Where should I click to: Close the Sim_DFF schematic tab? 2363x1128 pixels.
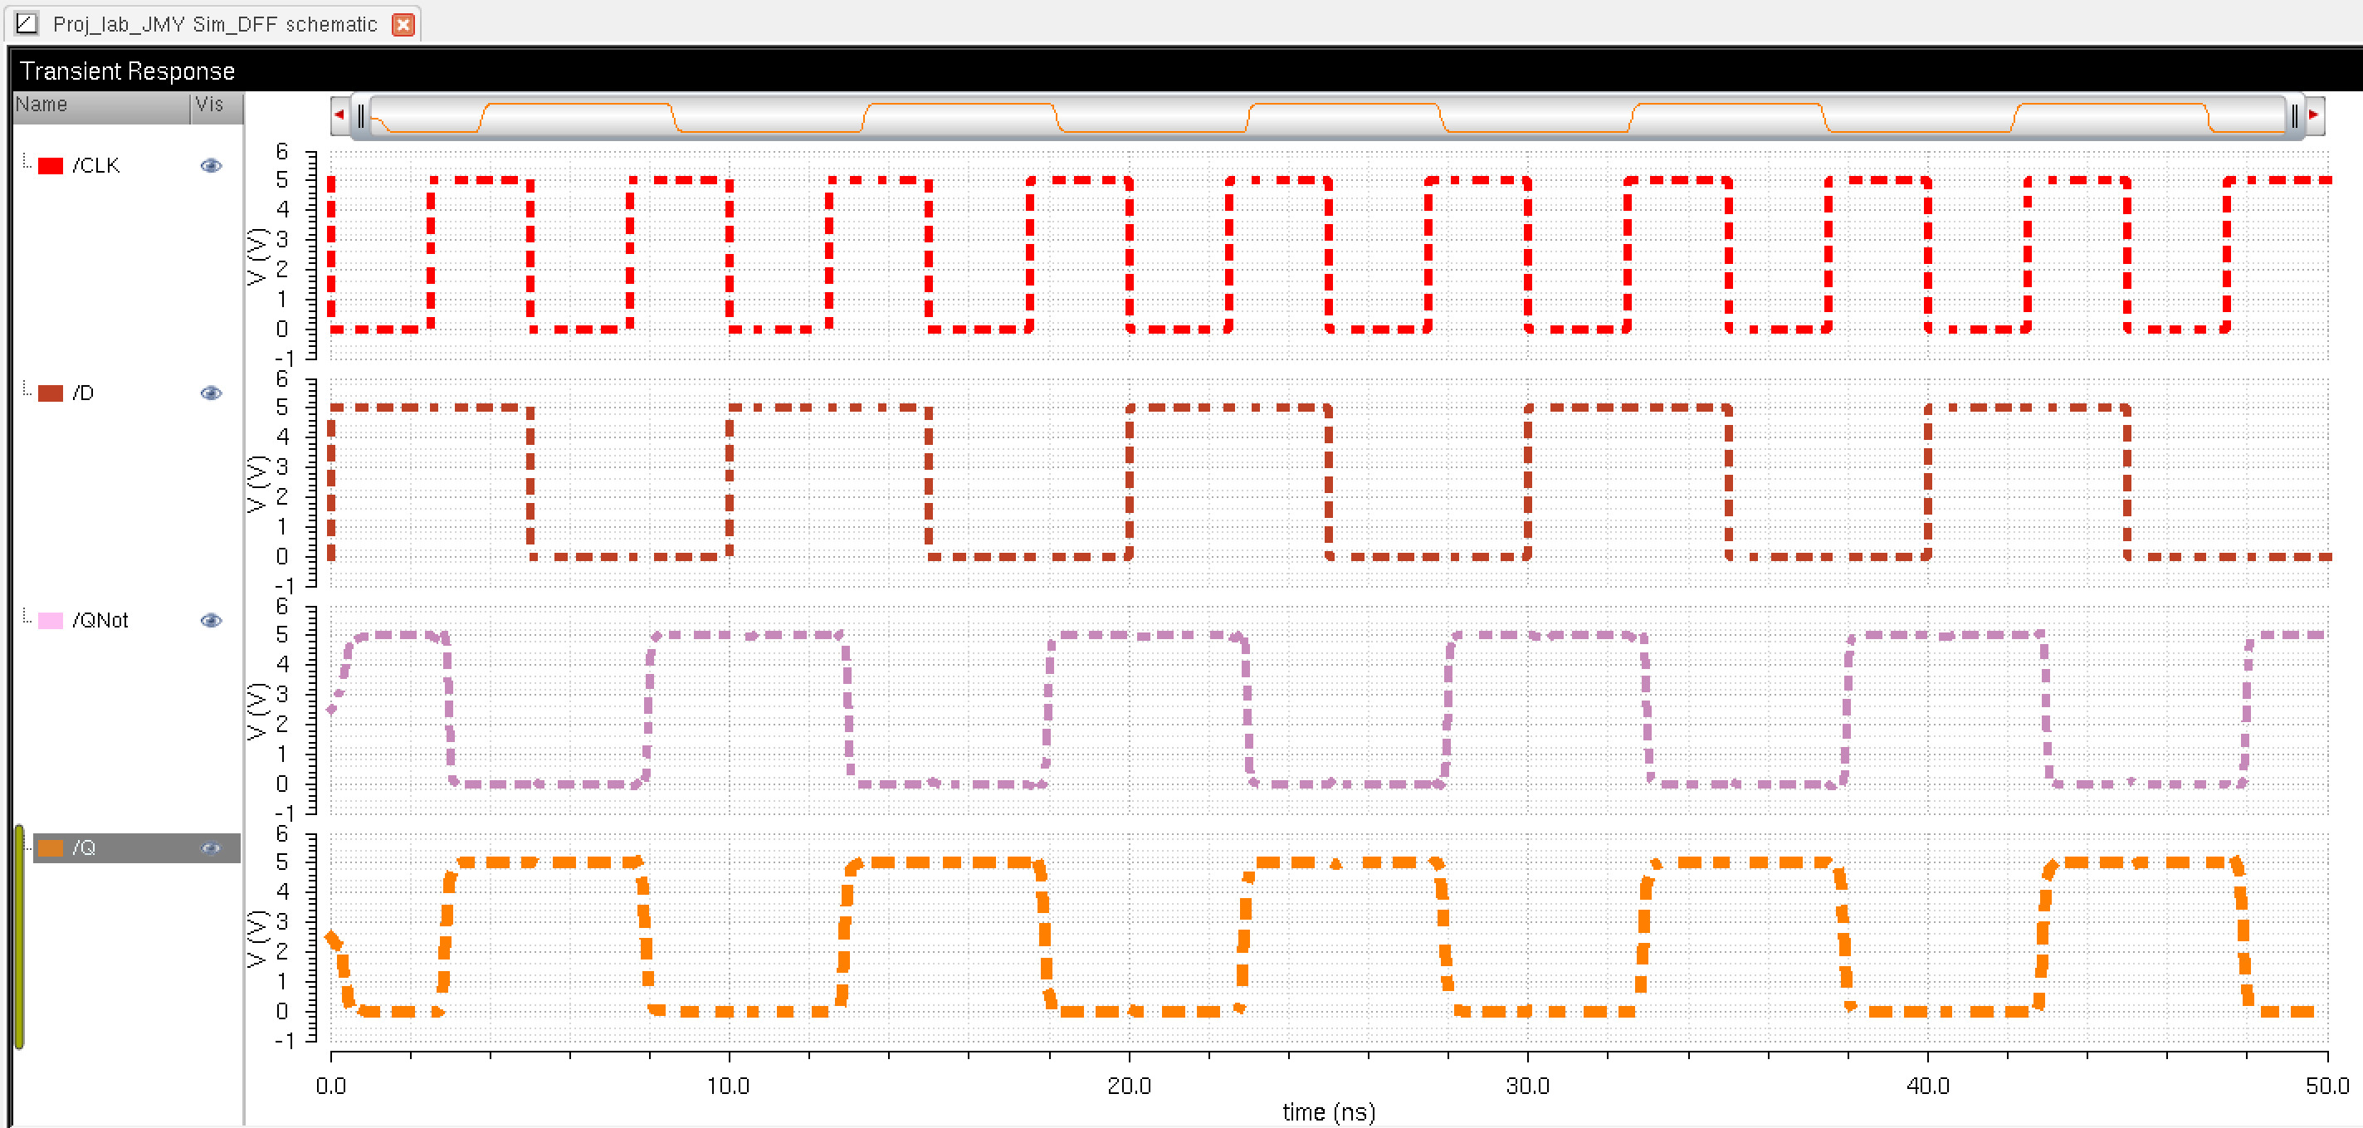pos(403,25)
